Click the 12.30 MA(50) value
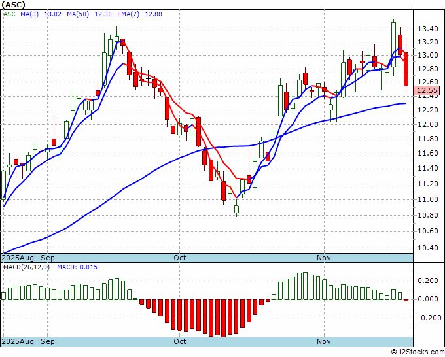 tap(103, 14)
